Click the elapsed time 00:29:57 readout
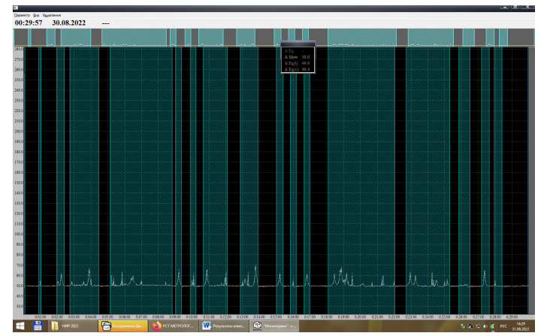 pyautogui.click(x=29, y=23)
